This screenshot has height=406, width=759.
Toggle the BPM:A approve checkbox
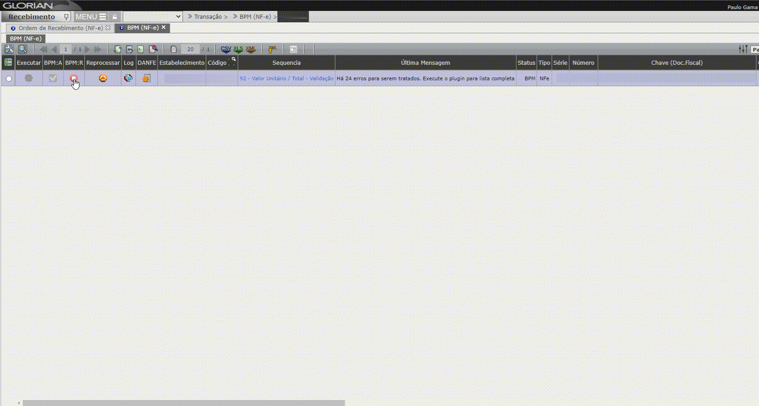(x=53, y=78)
